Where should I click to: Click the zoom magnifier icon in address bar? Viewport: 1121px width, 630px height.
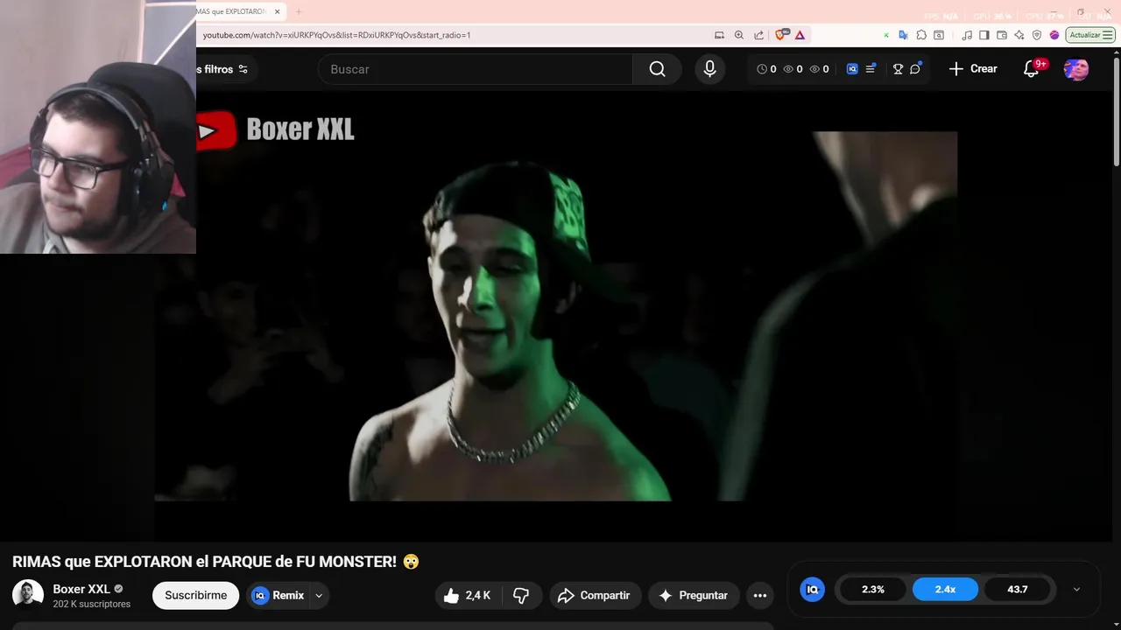point(739,35)
